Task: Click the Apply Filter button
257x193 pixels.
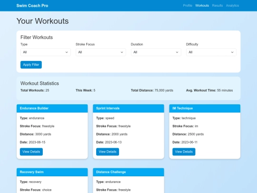Action: tap(31, 65)
